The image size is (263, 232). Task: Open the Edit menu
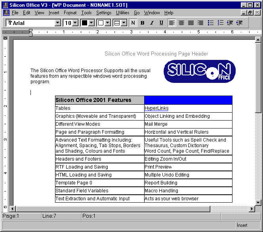[x=27, y=13]
